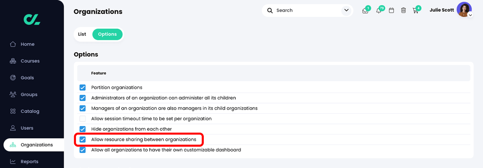Click the Julie Scott username

442,10
